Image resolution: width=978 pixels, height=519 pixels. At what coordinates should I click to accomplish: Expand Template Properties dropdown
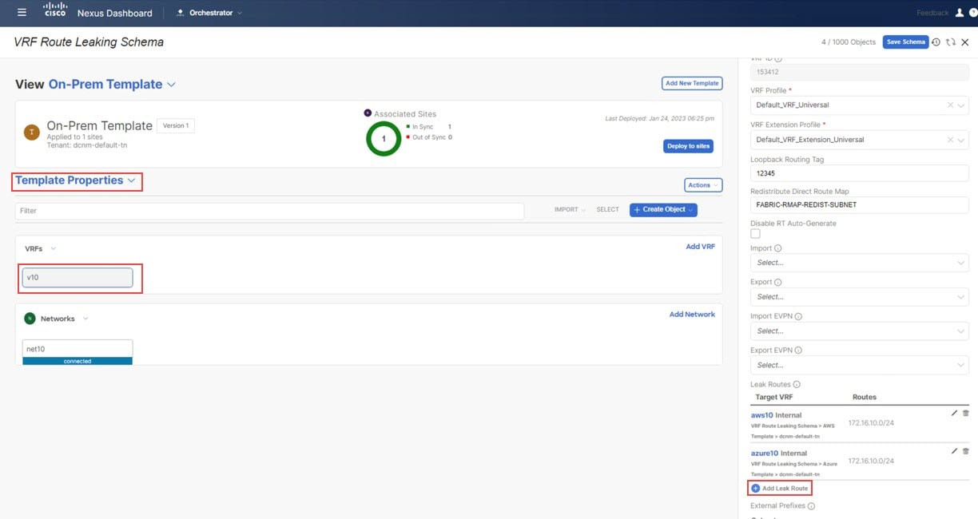[x=76, y=180]
